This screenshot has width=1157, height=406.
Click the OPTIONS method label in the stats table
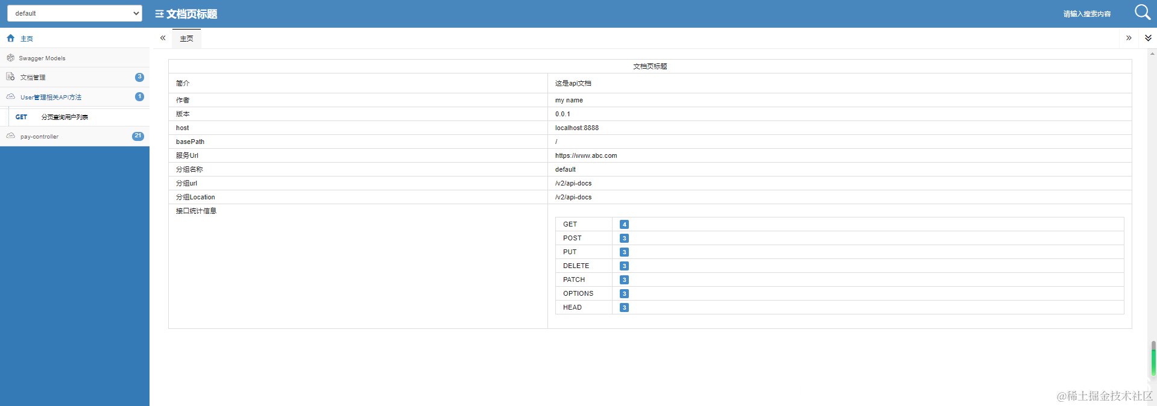tap(578, 293)
